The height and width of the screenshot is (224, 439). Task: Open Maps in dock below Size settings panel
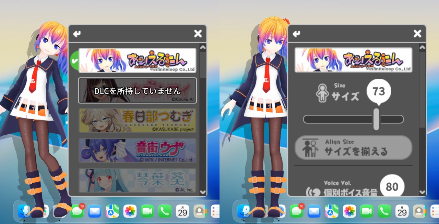pyautogui.click(x=332, y=211)
